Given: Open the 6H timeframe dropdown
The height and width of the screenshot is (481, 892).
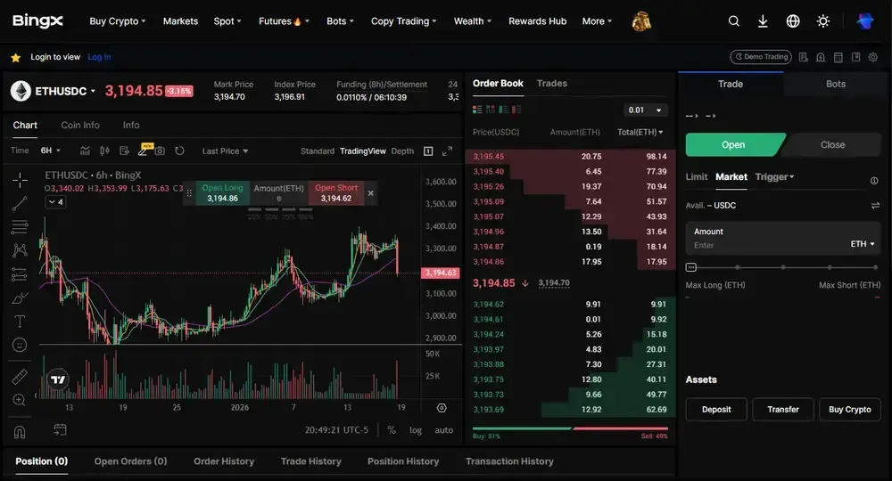Looking at the screenshot, I should coord(51,151).
